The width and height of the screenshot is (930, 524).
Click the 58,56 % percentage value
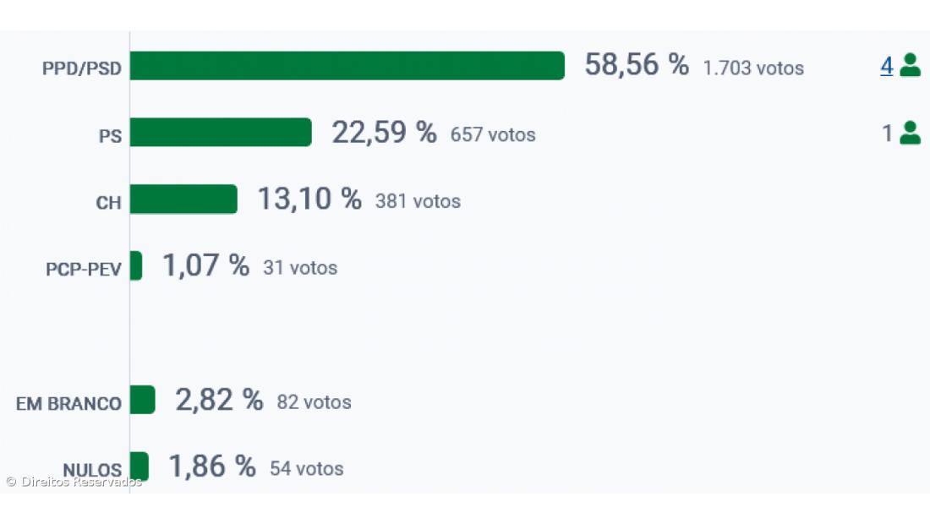(x=637, y=65)
